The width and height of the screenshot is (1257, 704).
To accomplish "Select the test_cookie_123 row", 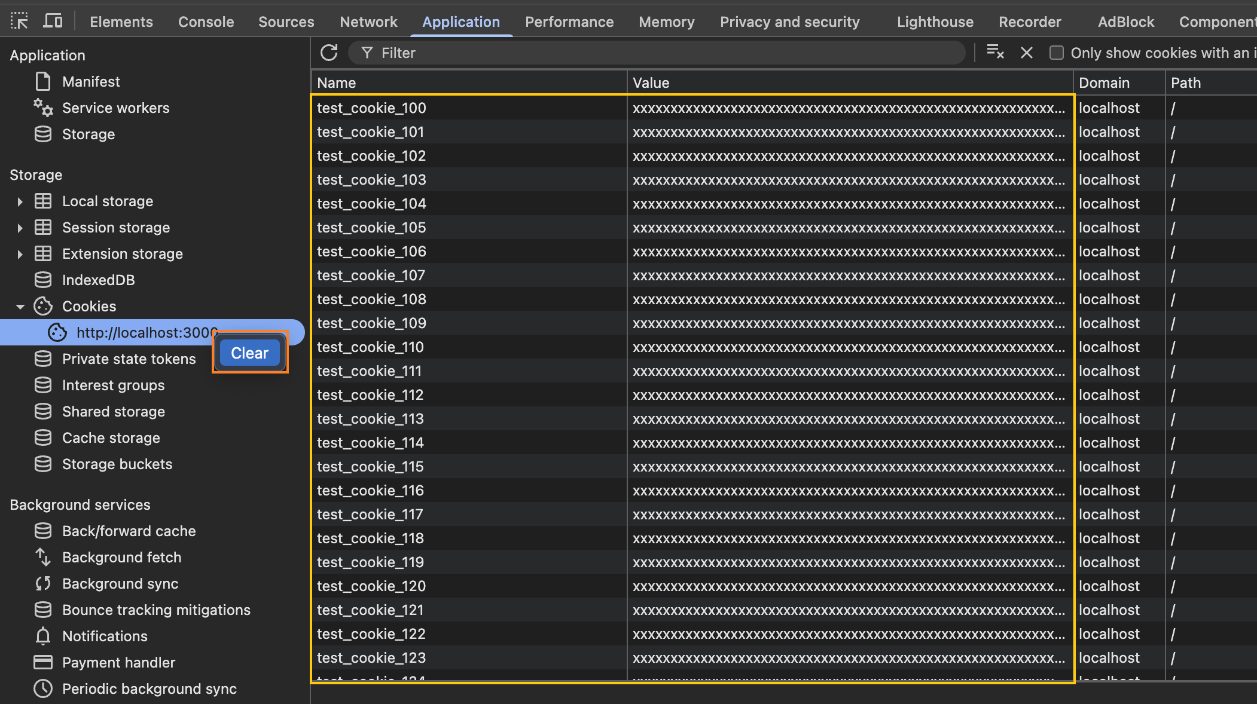I will pos(783,657).
